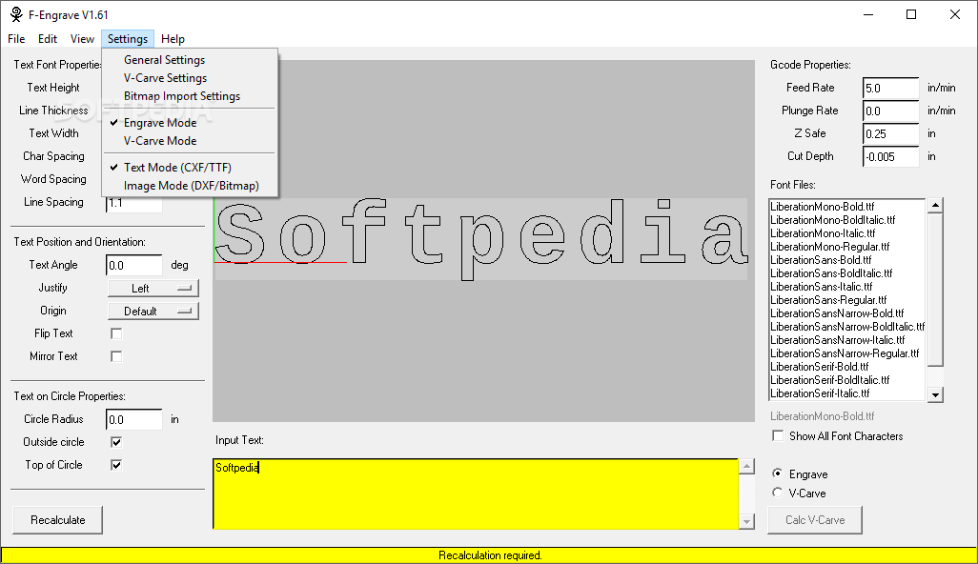Click the Feed Rate input field
The height and width of the screenshot is (564, 978).
click(890, 88)
